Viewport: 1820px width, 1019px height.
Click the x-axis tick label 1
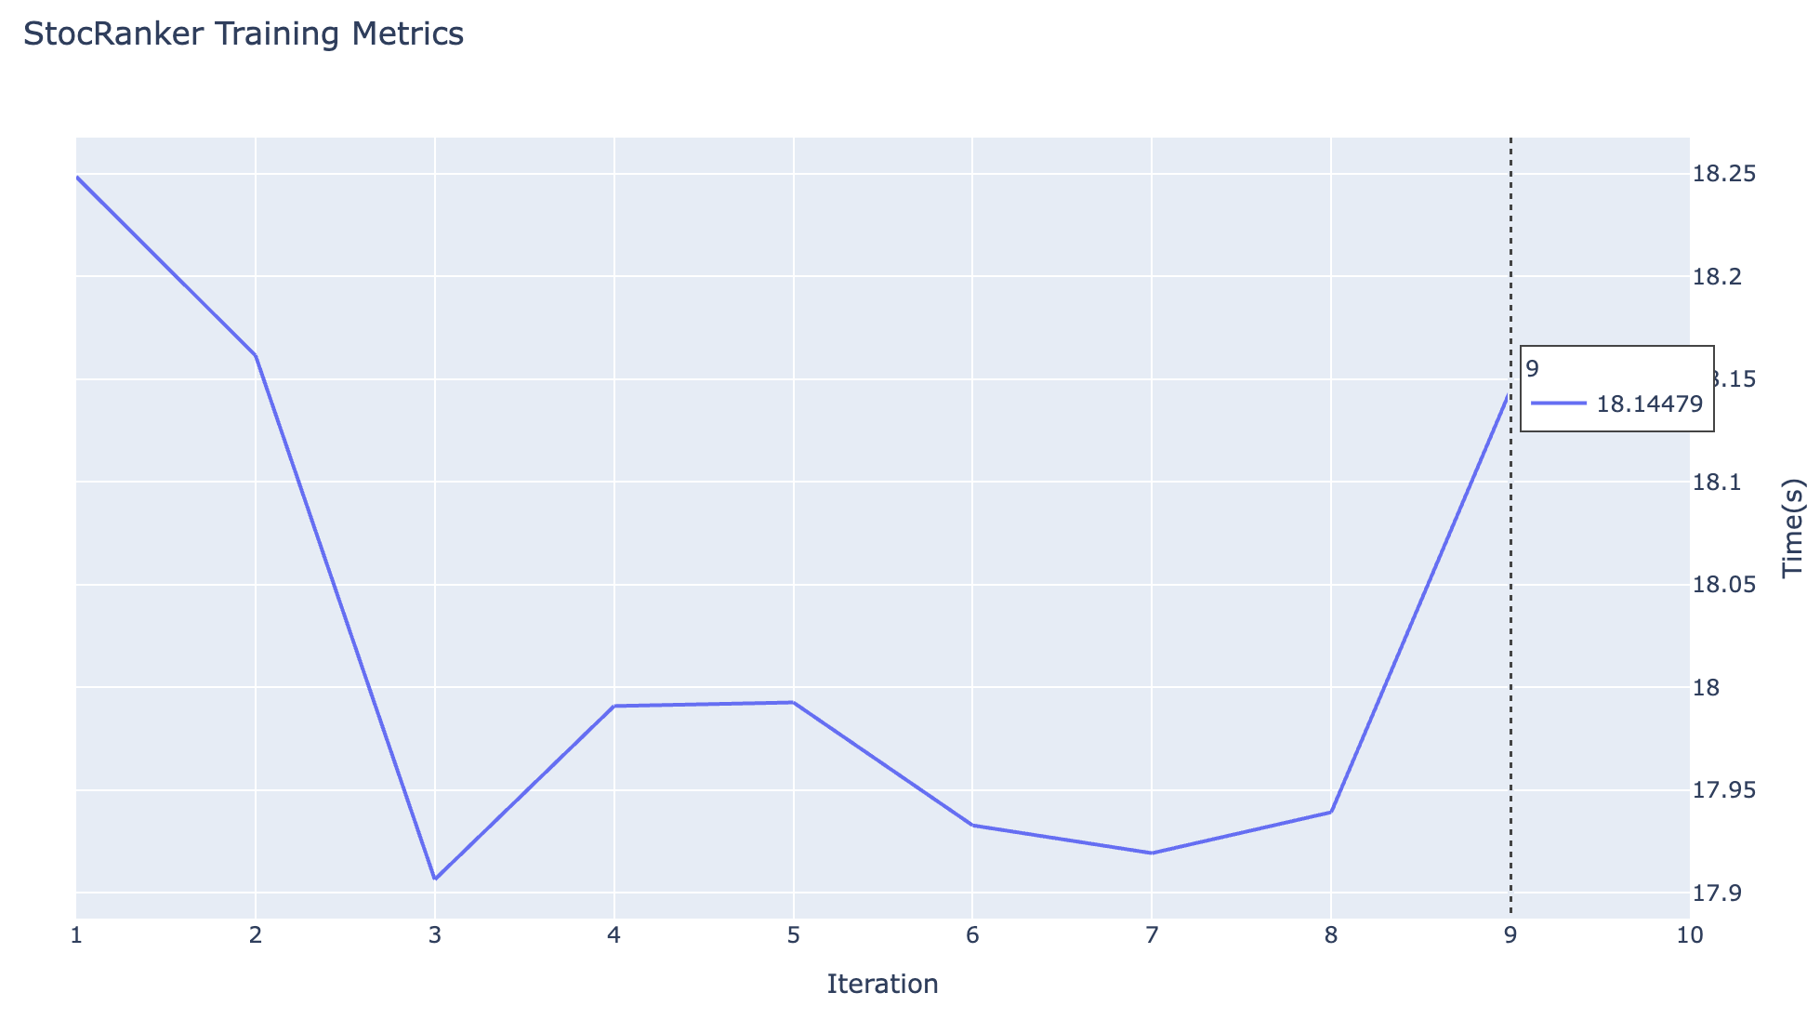click(x=76, y=936)
